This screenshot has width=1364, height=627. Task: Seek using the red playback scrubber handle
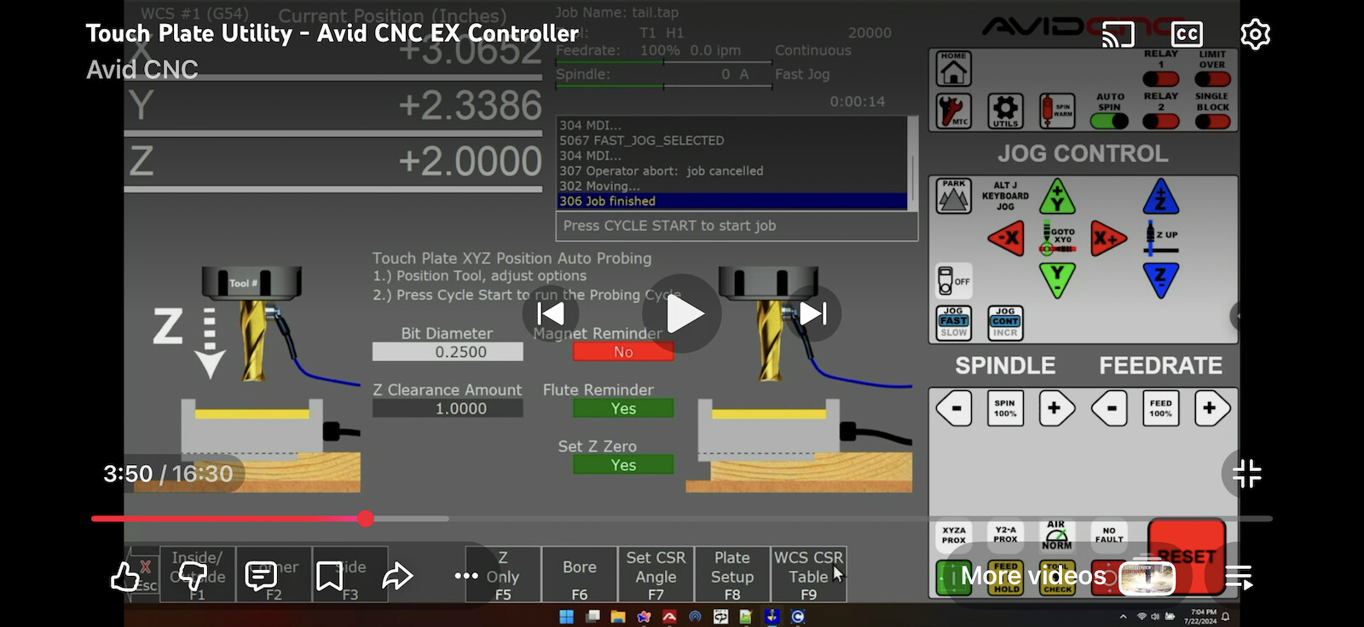coord(366,518)
